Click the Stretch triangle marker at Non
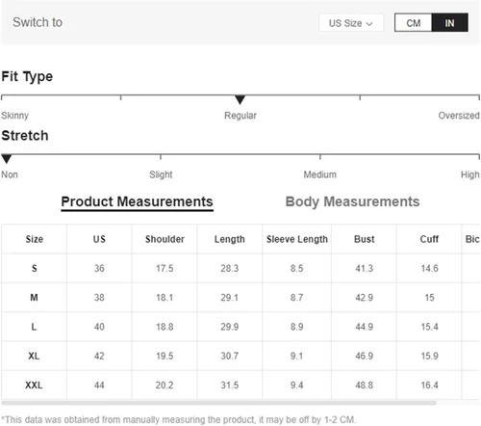The width and height of the screenshot is (481, 426). pos(7,159)
